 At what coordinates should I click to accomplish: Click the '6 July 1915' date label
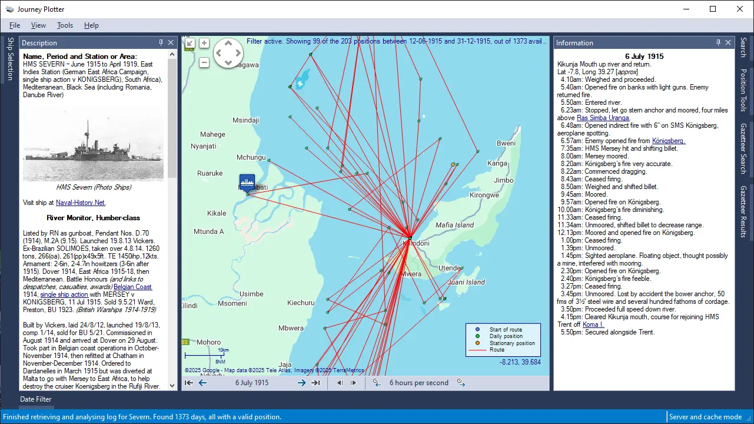point(252,383)
